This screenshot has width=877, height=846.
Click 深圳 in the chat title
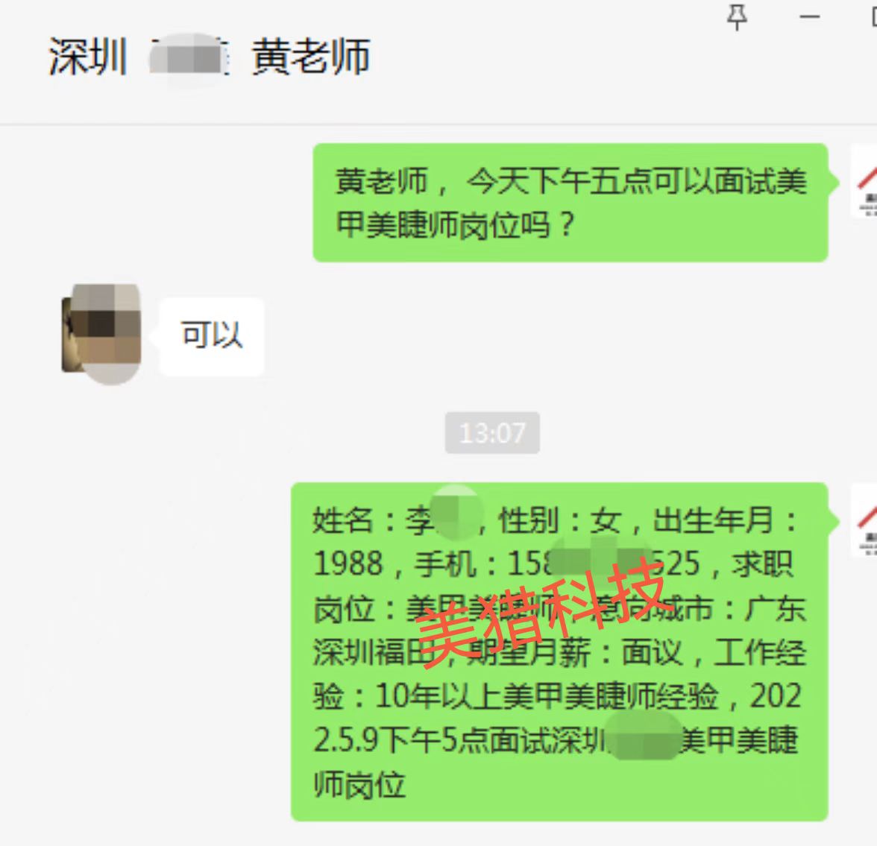click(x=88, y=57)
